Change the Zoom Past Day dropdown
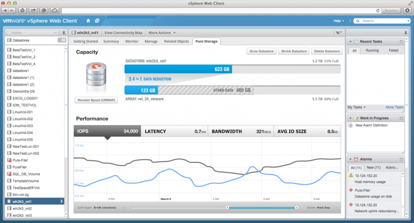 click(x=322, y=207)
